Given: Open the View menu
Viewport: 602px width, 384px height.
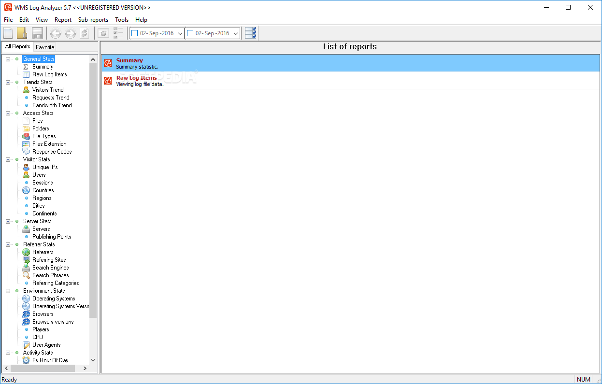Looking at the screenshot, I should tap(42, 20).
